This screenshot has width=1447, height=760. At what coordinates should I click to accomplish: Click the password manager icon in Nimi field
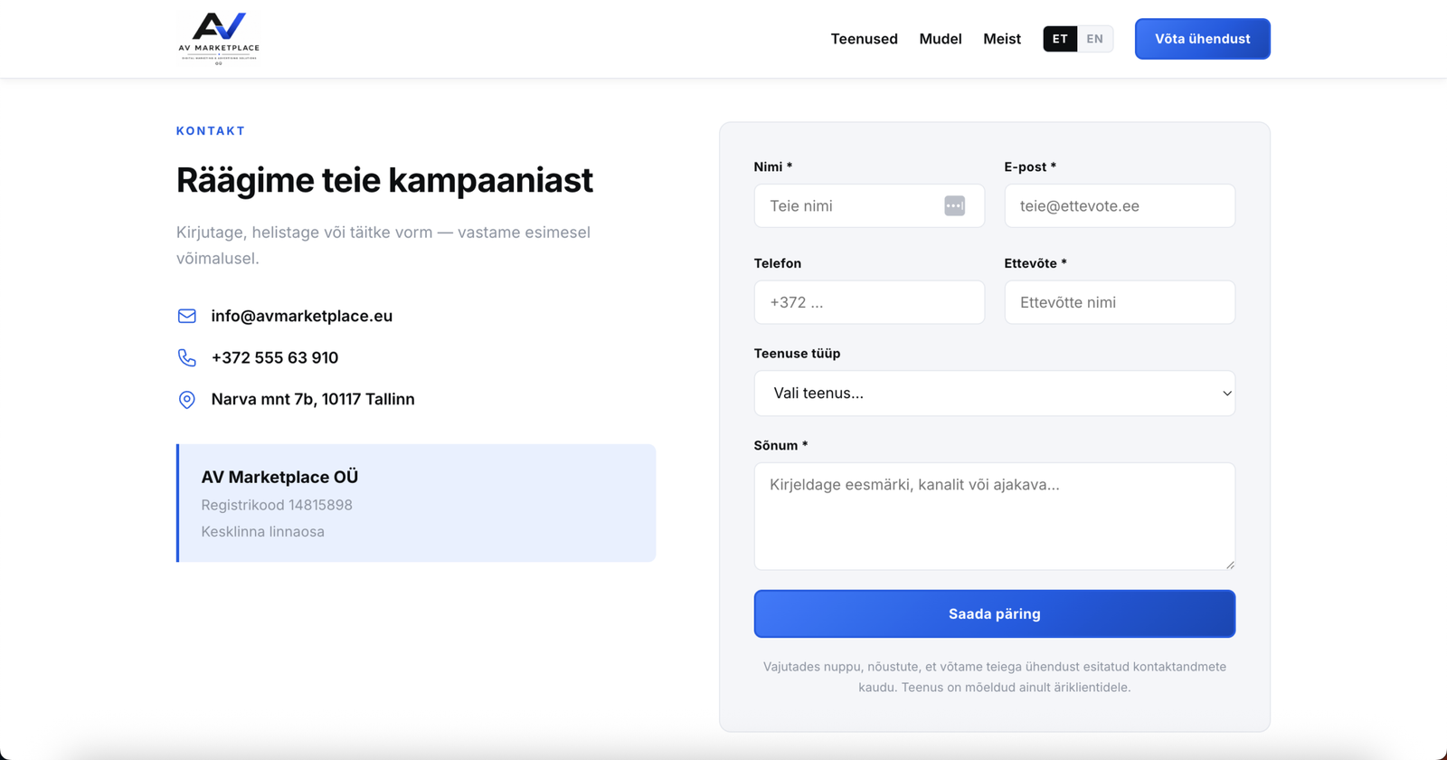click(954, 205)
